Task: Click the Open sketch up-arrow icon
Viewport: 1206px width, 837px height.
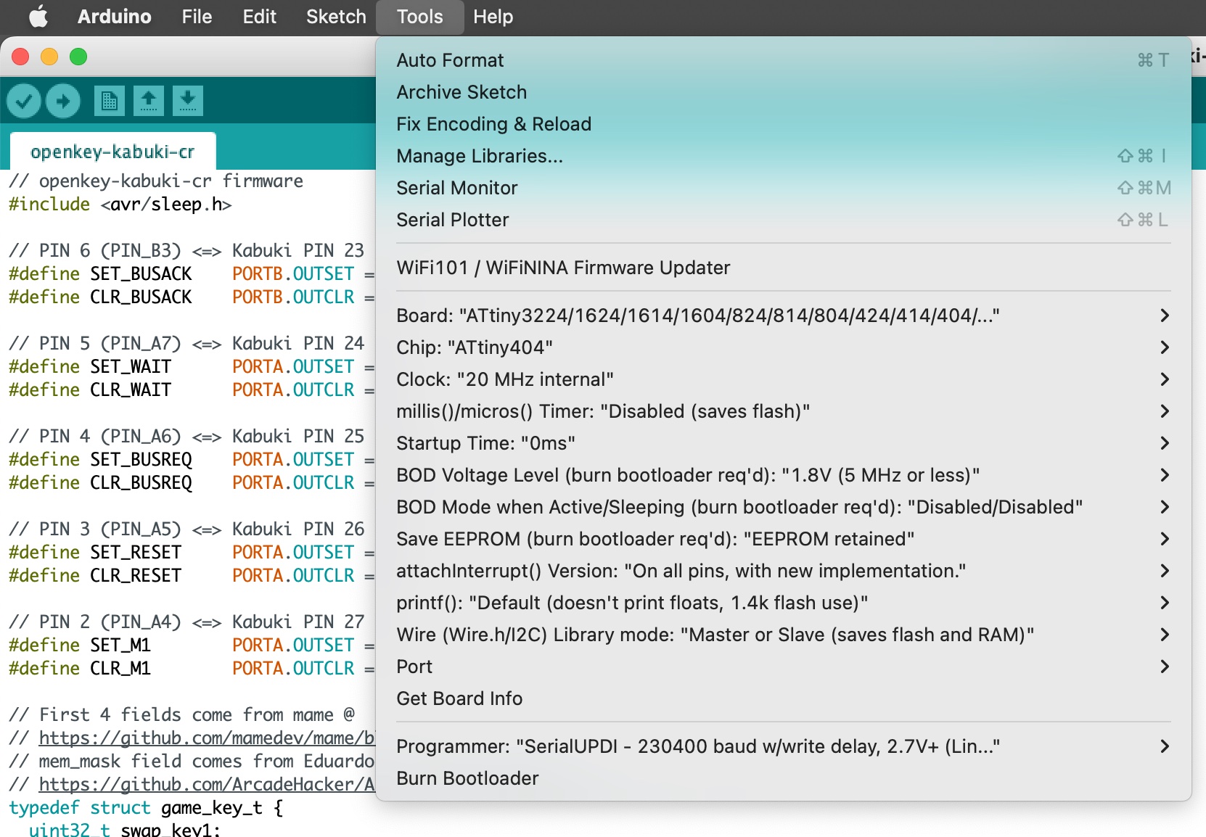Action: click(x=149, y=101)
